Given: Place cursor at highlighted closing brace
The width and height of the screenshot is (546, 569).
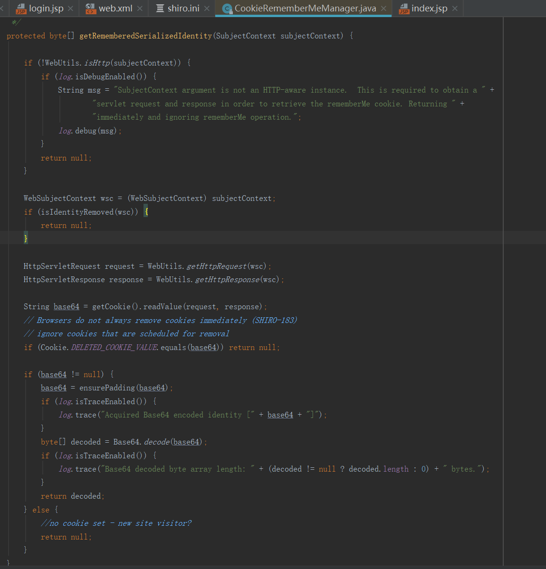Looking at the screenshot, I should click(x=26, y=238).
